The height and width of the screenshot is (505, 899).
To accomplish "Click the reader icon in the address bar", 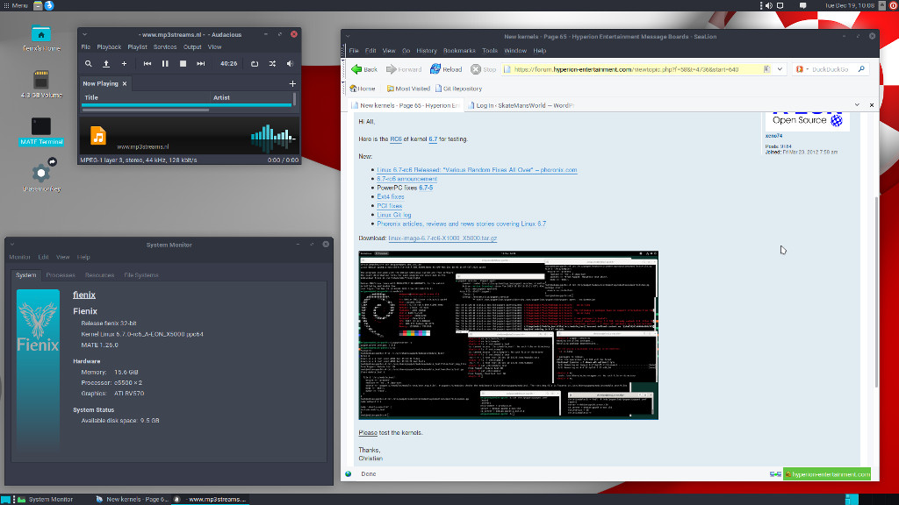I will pos(766,69).
